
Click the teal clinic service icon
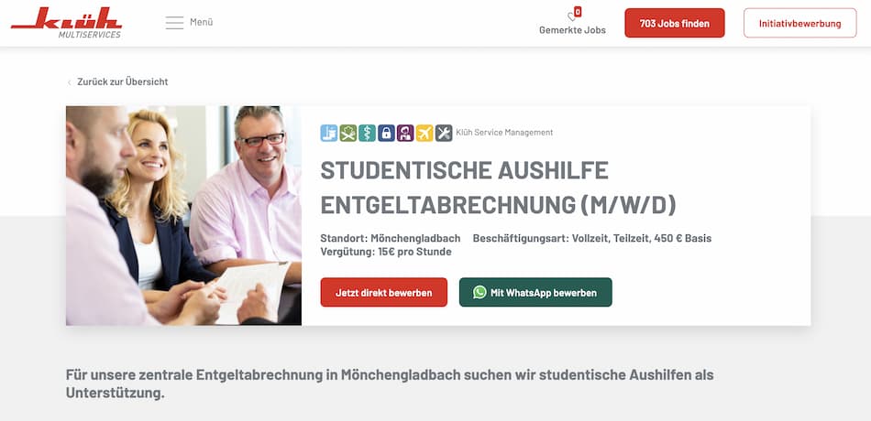(367, 133)
